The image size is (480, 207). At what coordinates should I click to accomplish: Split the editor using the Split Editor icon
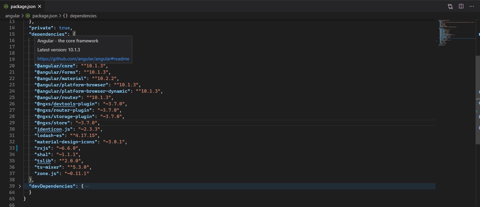[461, 6]
